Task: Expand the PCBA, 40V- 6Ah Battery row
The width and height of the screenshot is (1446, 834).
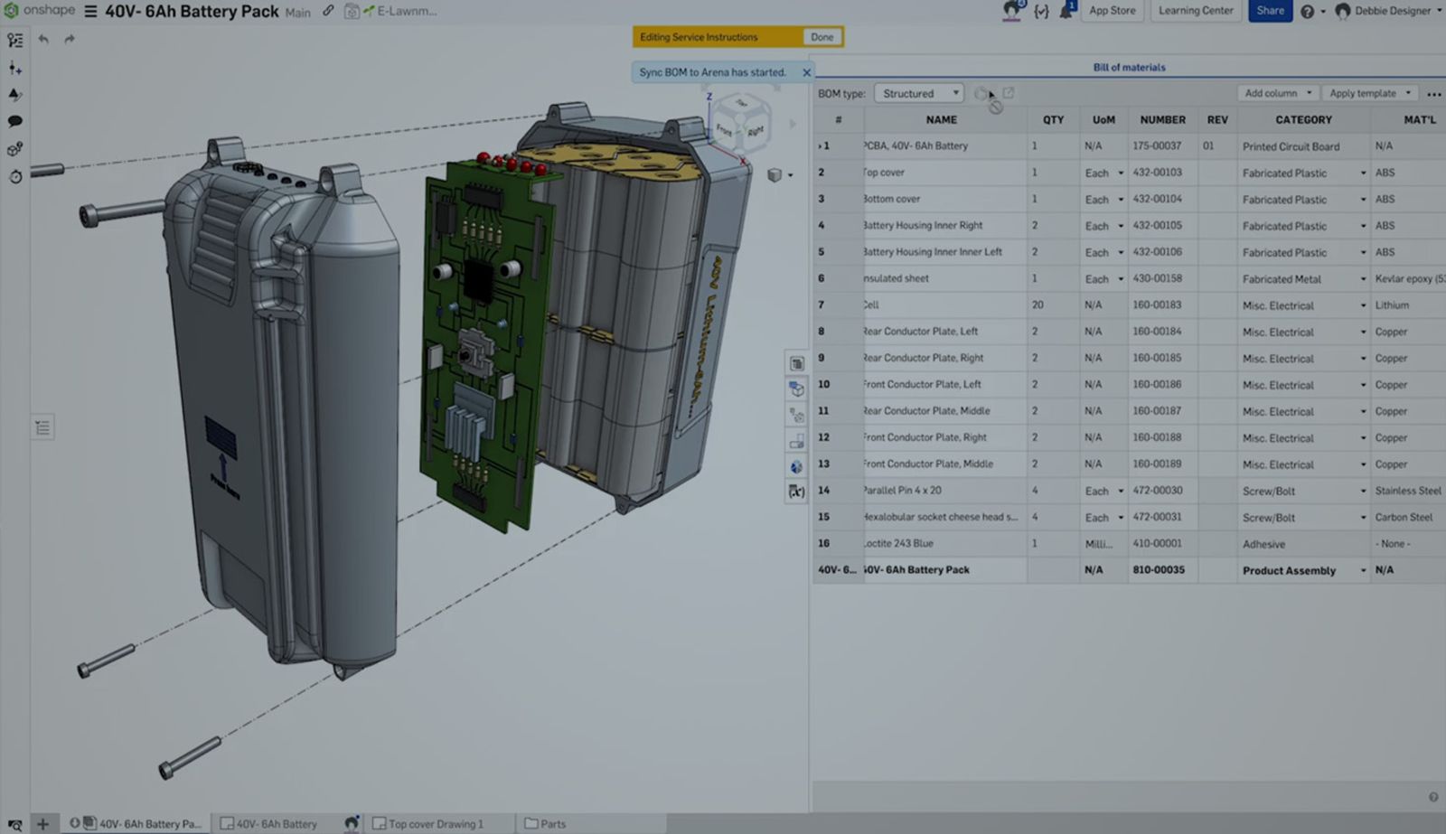Action: pos(822,145)
